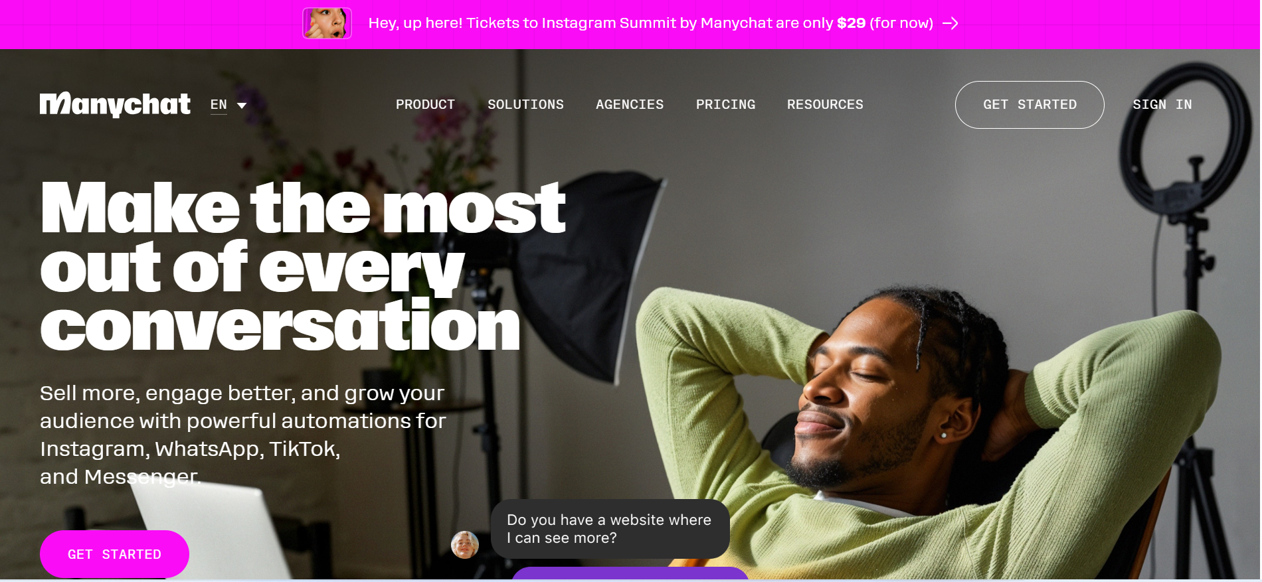Open the banner's face thumbnail image
The image size is (1262, 582).
(327, 23)
